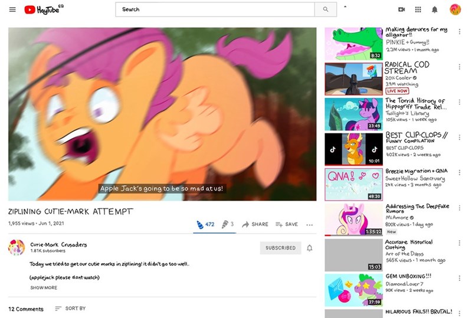This screenshot has height=318, width=472.
Task: Open options menu for GEM UNBOXING video
Action: pyautogui.click(x=459, y=278)
